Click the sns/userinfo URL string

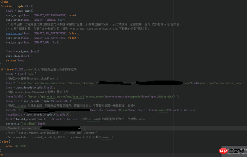(103, 97)
